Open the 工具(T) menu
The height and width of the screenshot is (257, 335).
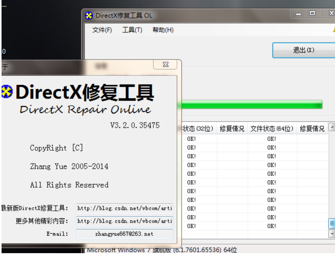point(132,30)
